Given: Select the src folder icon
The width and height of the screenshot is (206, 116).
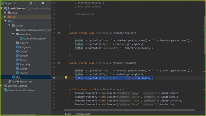Looking at the screenshot, I should coord(10,21).
